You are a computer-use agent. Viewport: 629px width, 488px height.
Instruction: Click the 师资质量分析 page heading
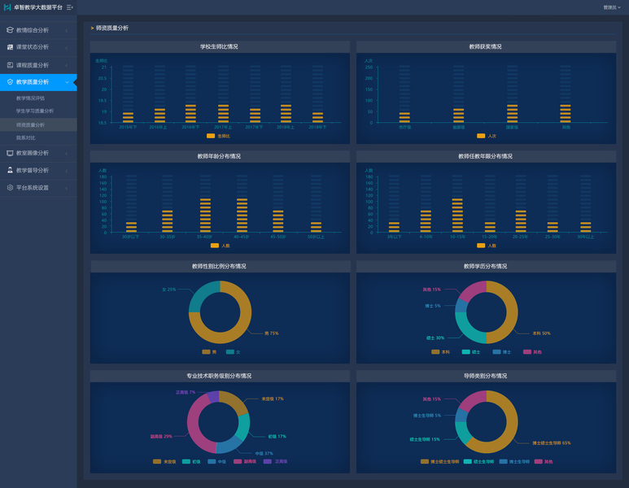coord(112,28)
